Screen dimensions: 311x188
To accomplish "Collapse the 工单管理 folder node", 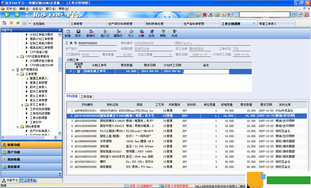I will tap(18, 74).
